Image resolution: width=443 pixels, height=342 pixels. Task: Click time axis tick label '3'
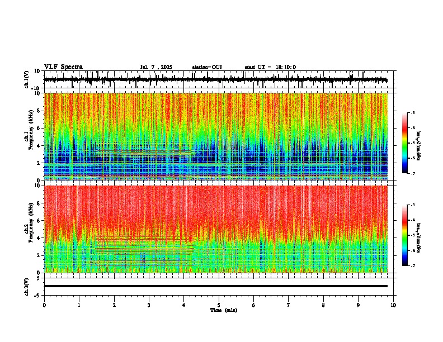coord(149,305)
